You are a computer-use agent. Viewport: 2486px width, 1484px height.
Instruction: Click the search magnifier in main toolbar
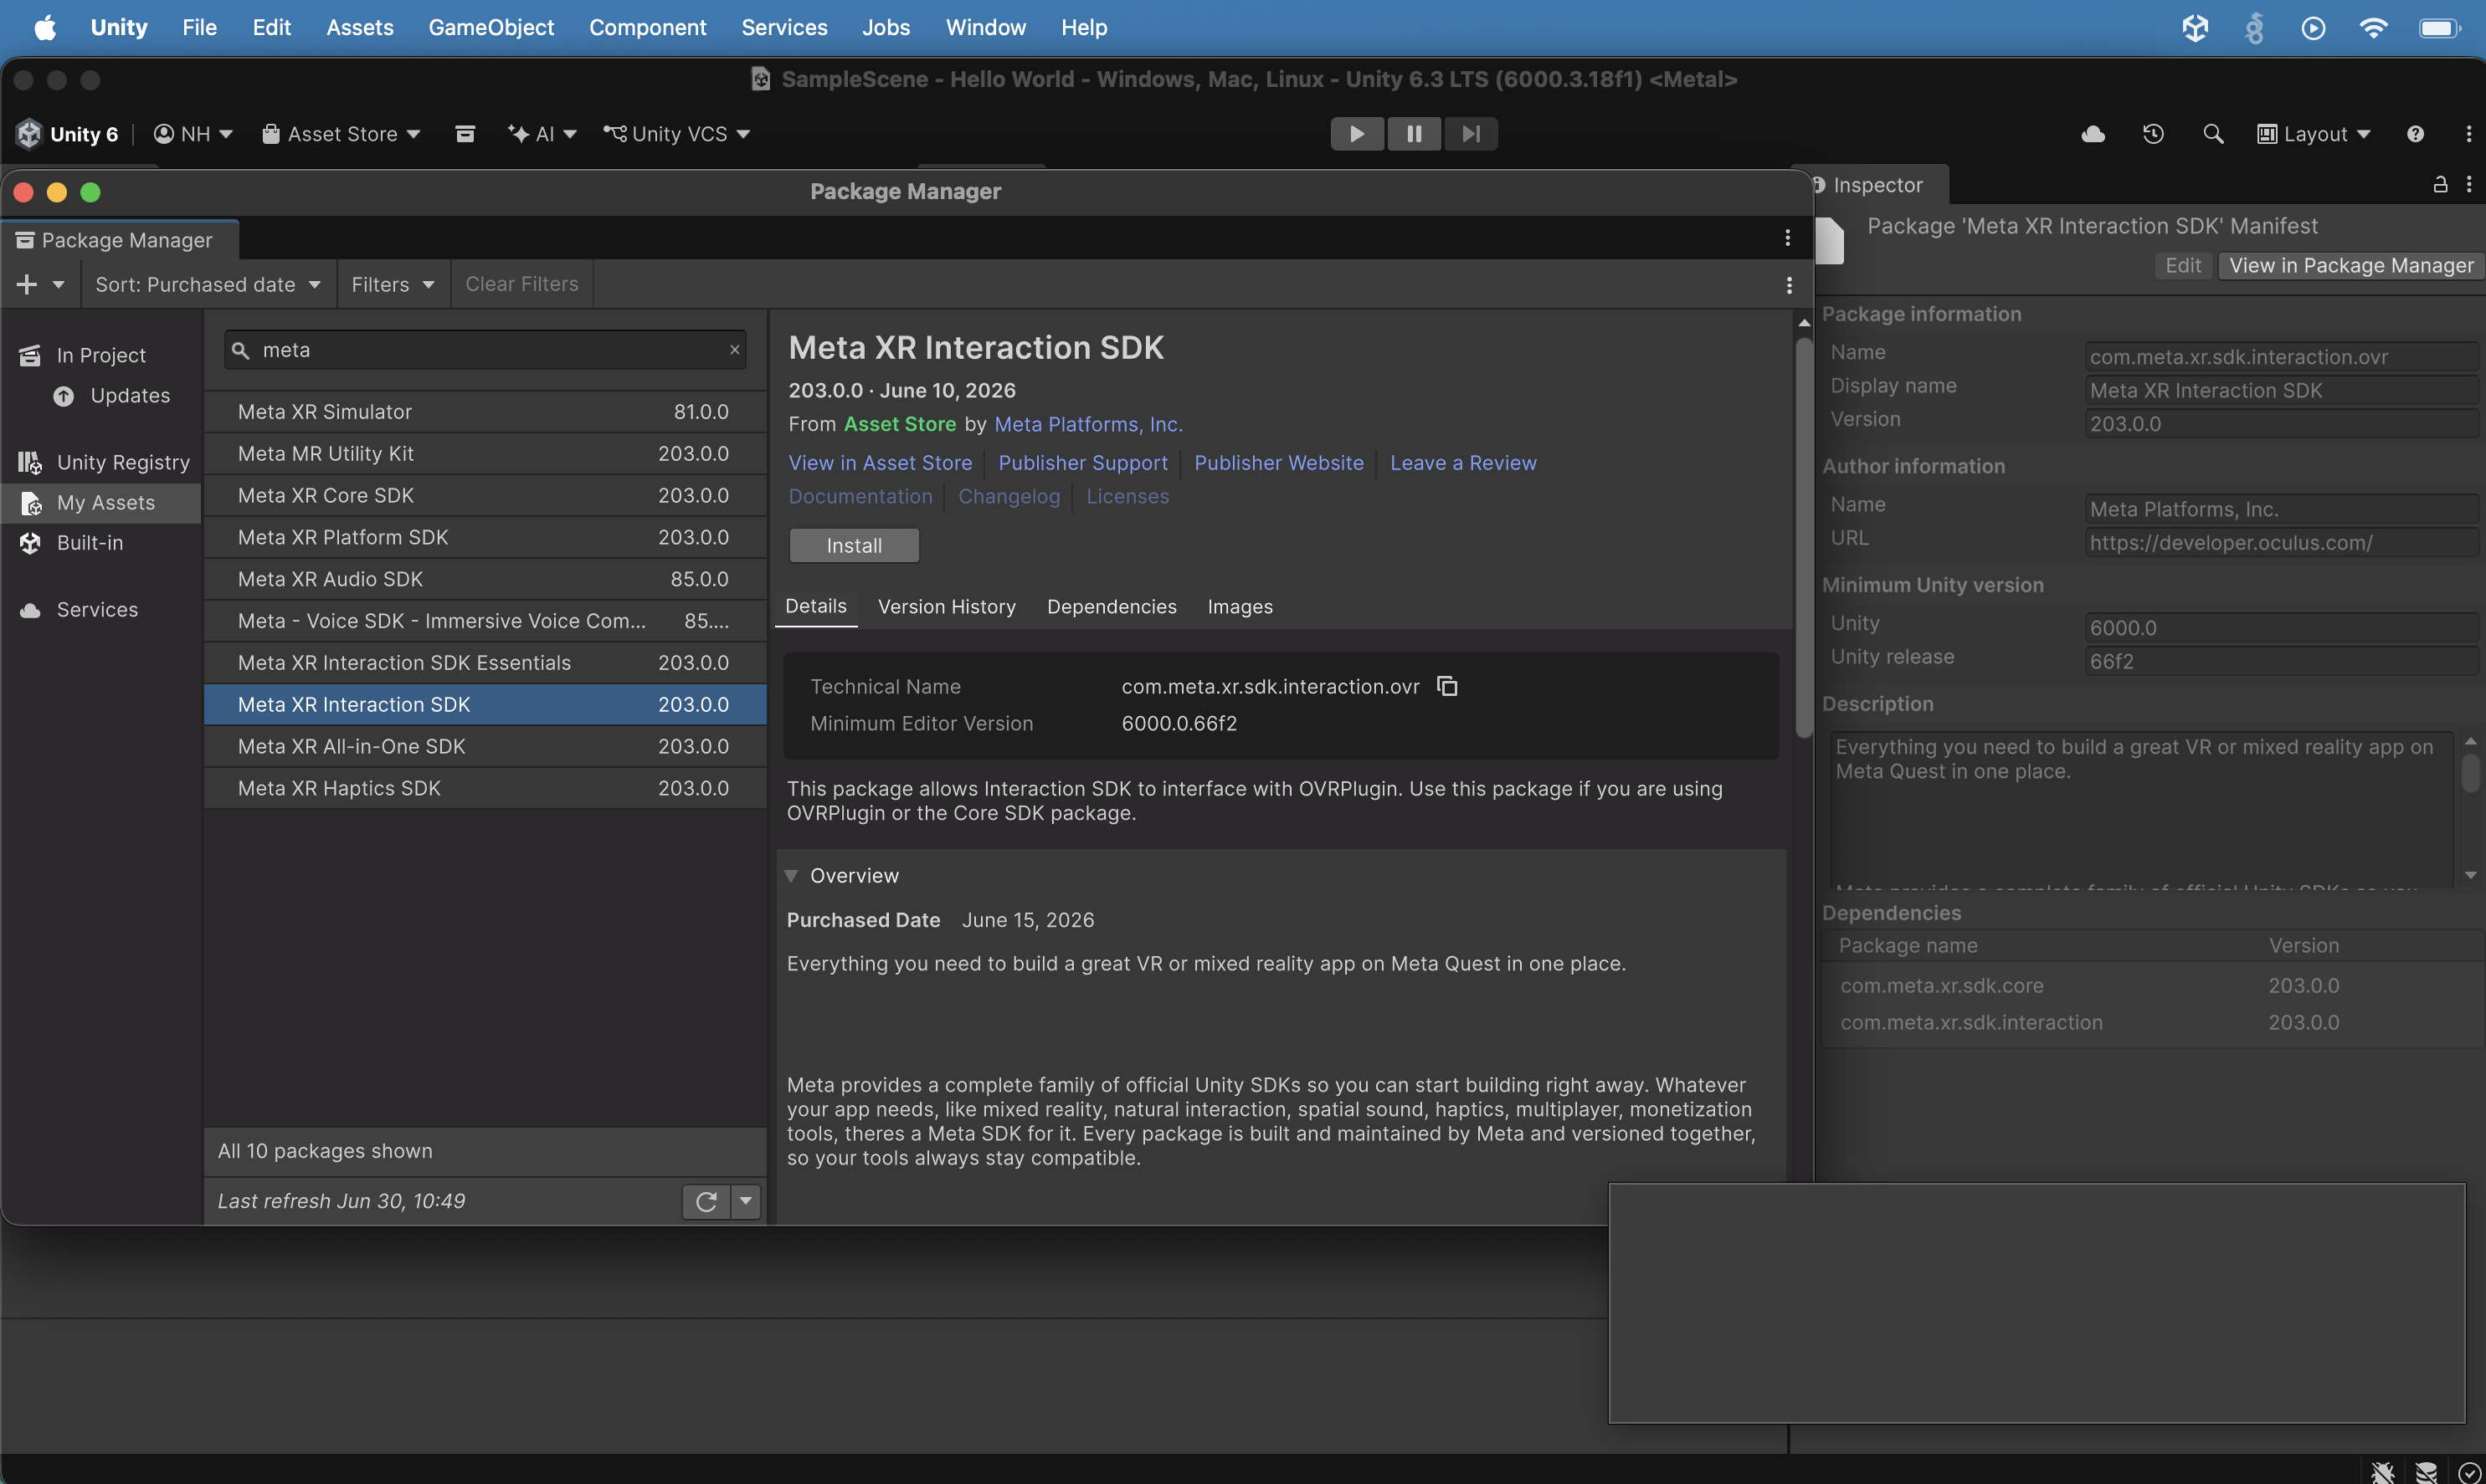pos(2213,134)
